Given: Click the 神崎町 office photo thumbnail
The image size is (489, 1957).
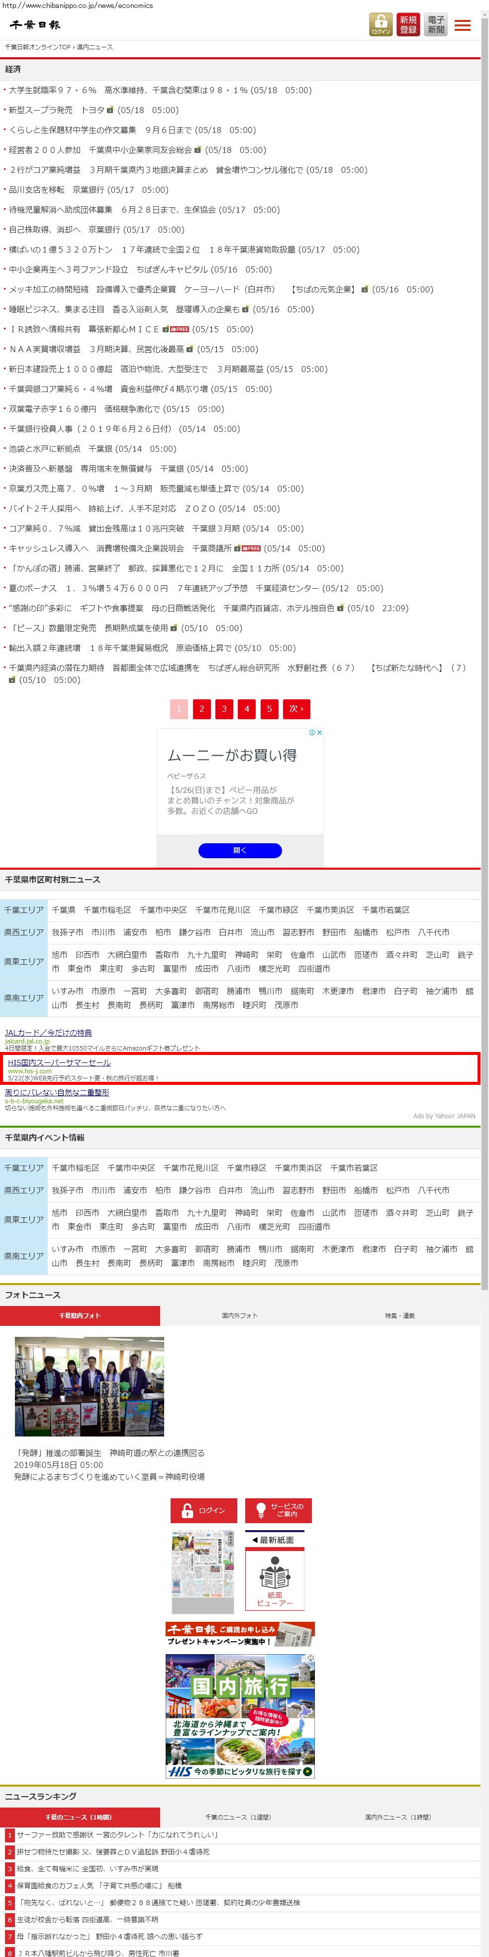Looking at the screenshot, I should coord(90,1387).
